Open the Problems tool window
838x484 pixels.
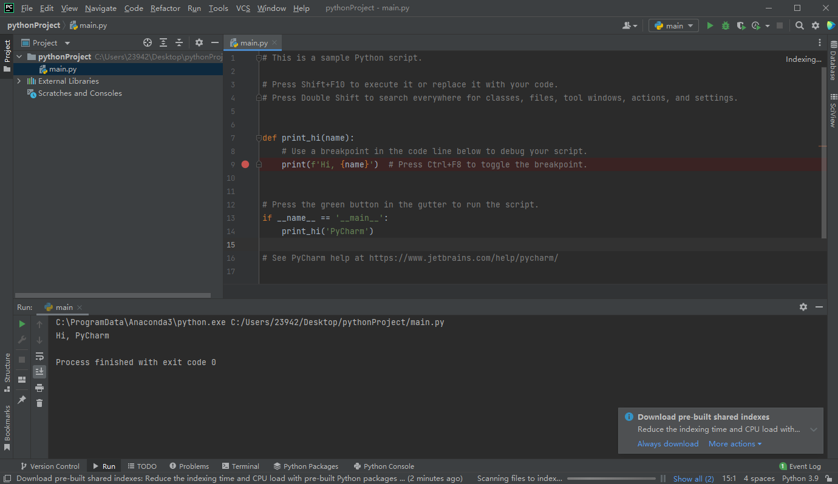click(189, 466)
